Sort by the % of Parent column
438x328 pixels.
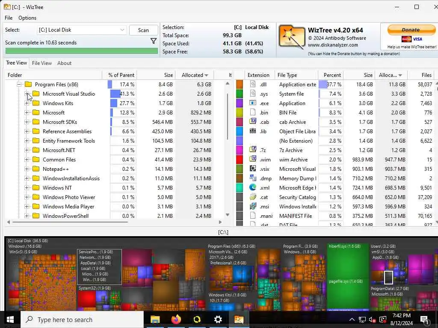point(120,75)
